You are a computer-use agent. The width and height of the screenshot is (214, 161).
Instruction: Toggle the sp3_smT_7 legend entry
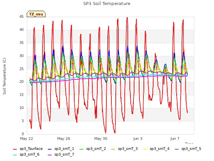click(x=61, y=155)
